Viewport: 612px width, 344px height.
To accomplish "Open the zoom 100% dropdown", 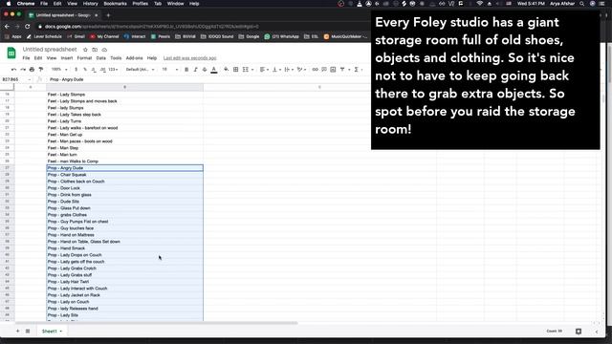I will [59, 70].
